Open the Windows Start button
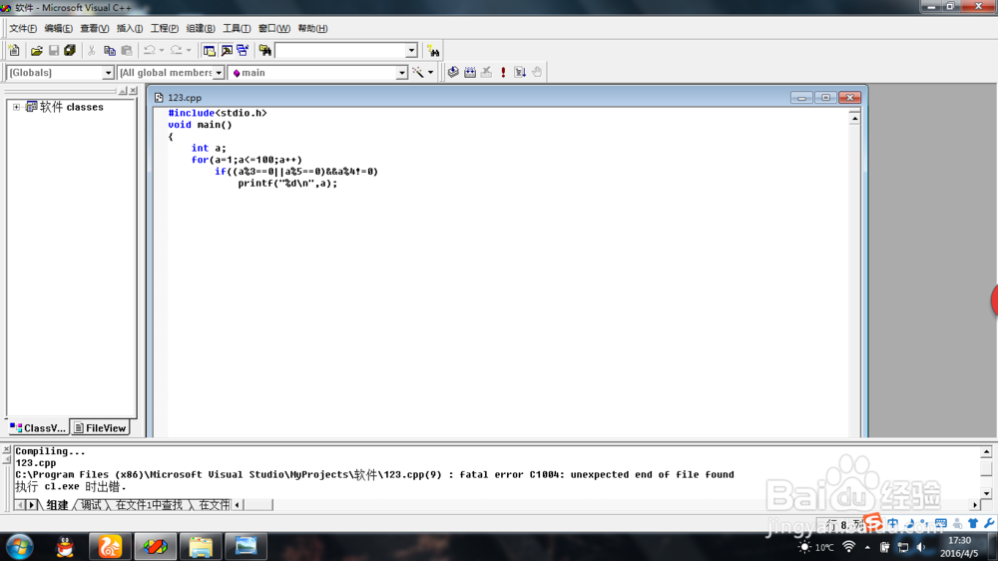The image size is (998, 561). (19, 546)
